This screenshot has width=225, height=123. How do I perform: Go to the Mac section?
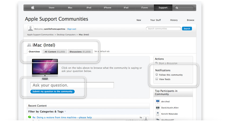tap(70, 8)
